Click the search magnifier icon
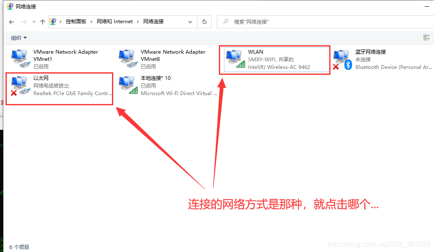The height and width of the screenshot is (252, 434). pyautogui.click(x=226, y=21)
